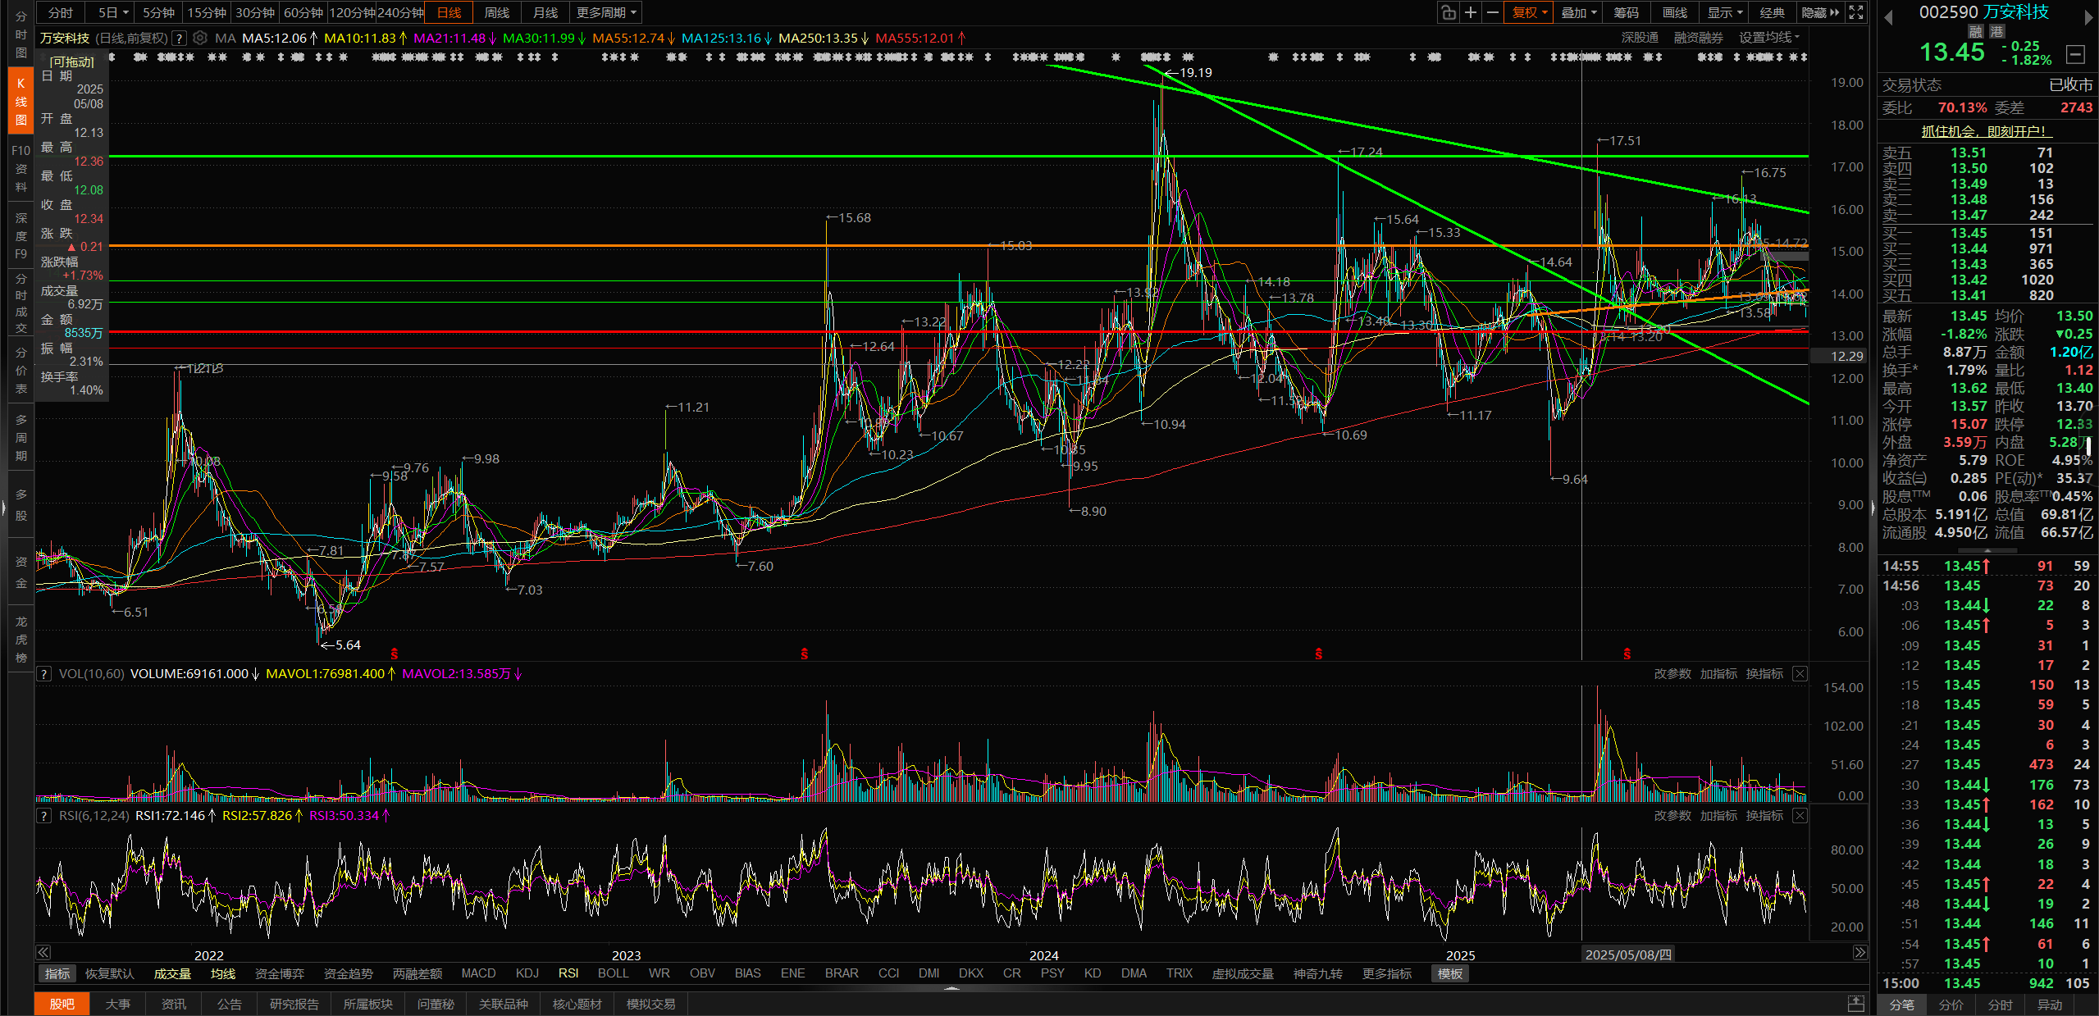
Task: Go to previous stock arrow
Action: click(1888, 16)
